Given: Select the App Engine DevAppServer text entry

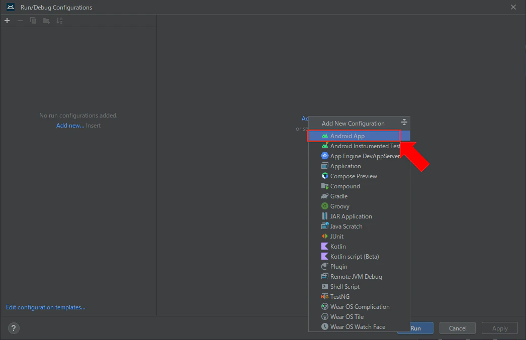Looking at the screenshot, I should (365, 156).
